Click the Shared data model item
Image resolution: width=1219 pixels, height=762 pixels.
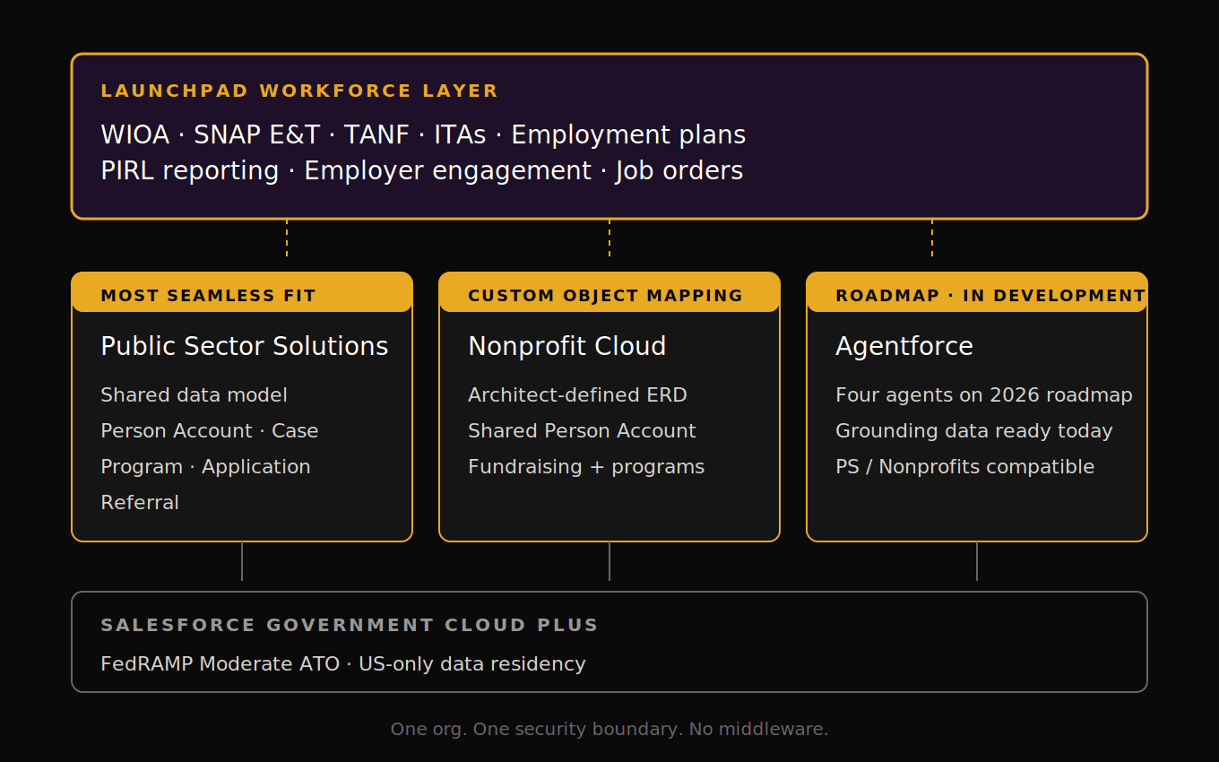coord(194,395)
